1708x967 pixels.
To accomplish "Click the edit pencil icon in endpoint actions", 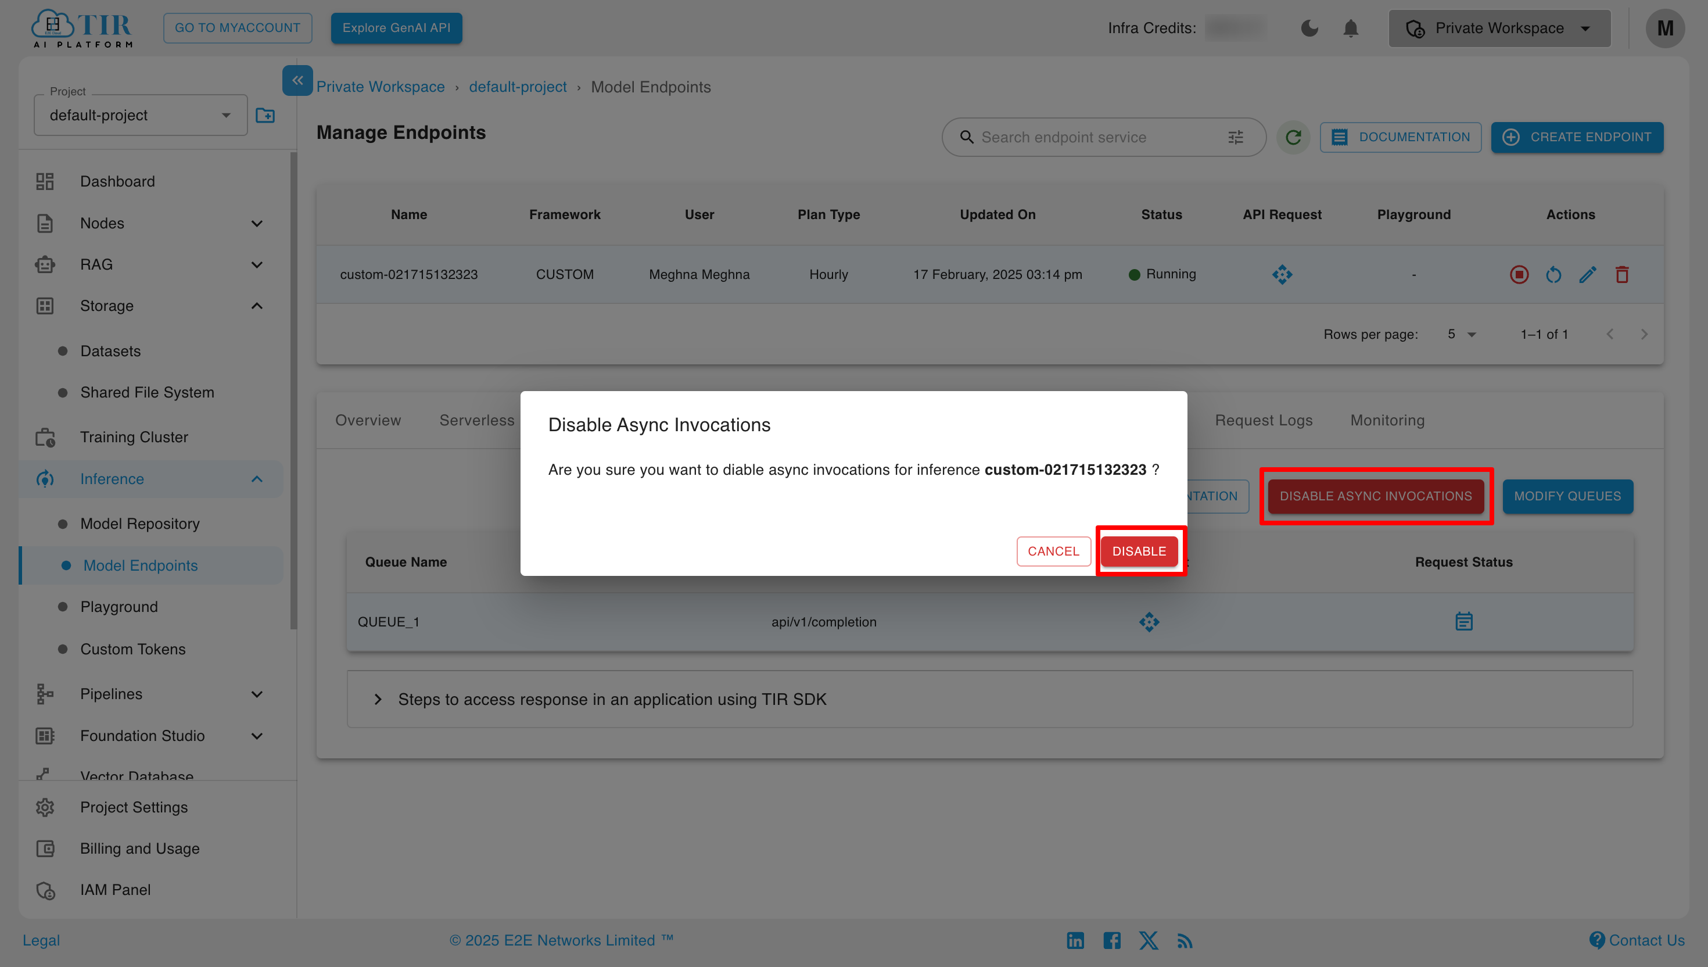I will pyautogui.click(x=1588, y=275).
